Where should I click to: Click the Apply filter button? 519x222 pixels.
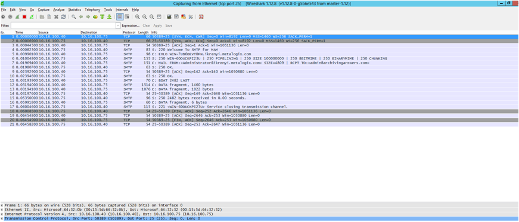[157, 26]
